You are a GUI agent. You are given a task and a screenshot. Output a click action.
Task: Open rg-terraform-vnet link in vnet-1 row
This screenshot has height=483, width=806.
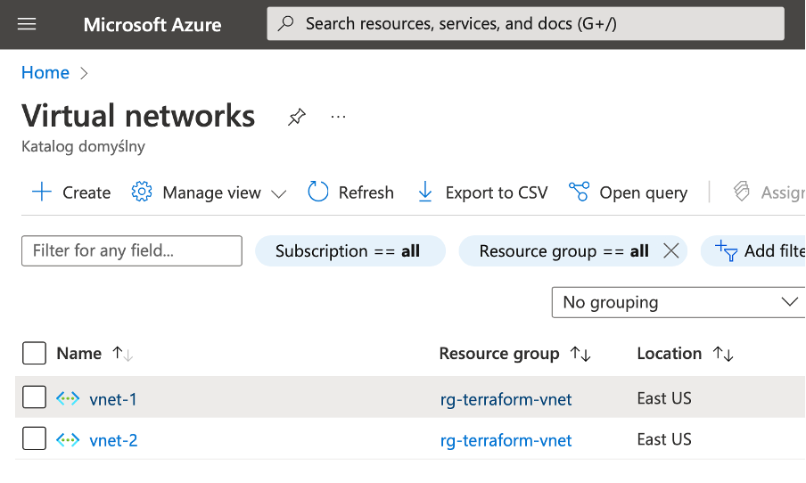[x=506, y=399]
